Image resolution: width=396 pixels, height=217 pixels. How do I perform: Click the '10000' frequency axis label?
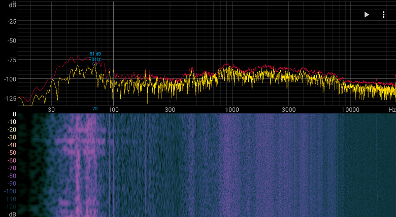(350, 109)
